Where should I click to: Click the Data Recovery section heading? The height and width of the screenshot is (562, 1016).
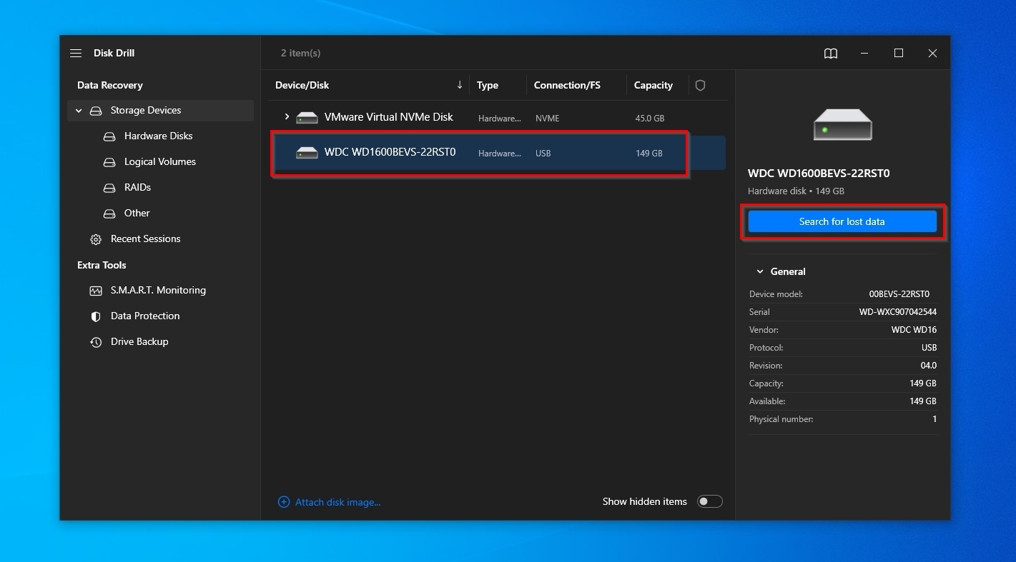coord(110,85)
